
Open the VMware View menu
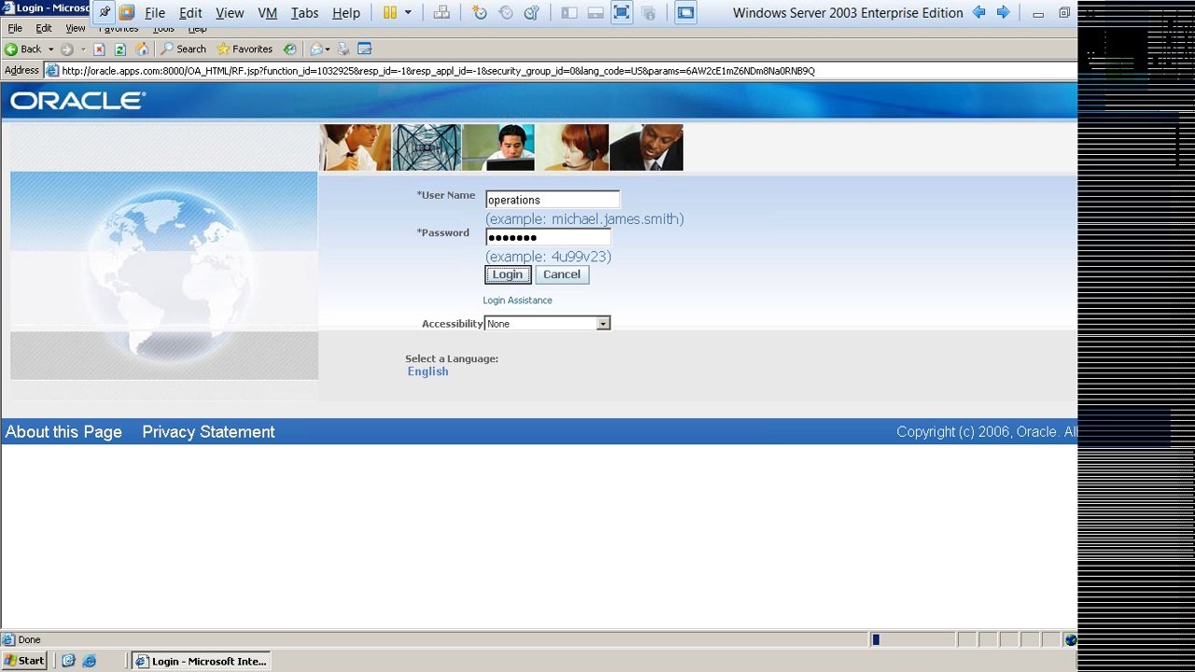coord(230,13)
